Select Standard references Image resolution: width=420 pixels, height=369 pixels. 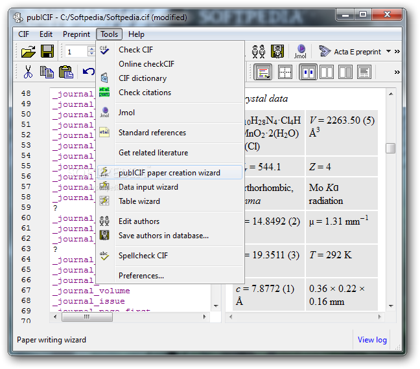(x=170, y=133)
